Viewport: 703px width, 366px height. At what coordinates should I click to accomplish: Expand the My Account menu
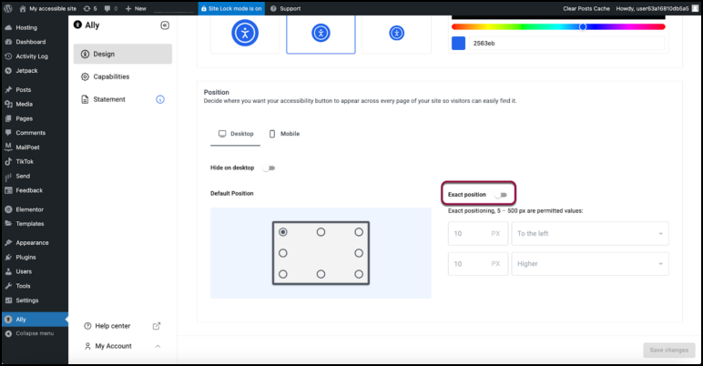point(158,346)
